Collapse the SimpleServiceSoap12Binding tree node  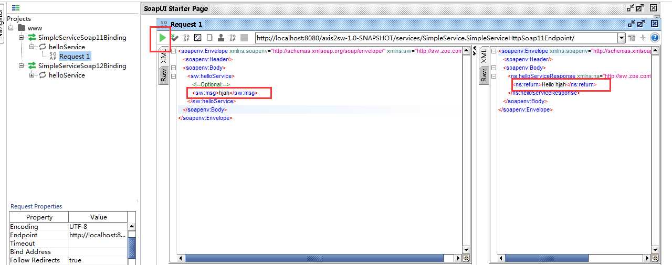point(22,65)
